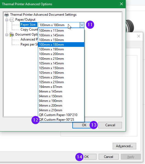The width and height of the screenshot is (145, 164).
Task: Close the background preferences dialog
Action: [x=139, y=36]
